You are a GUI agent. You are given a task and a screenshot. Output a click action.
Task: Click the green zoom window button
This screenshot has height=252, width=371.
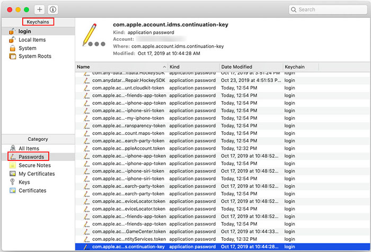26,10
